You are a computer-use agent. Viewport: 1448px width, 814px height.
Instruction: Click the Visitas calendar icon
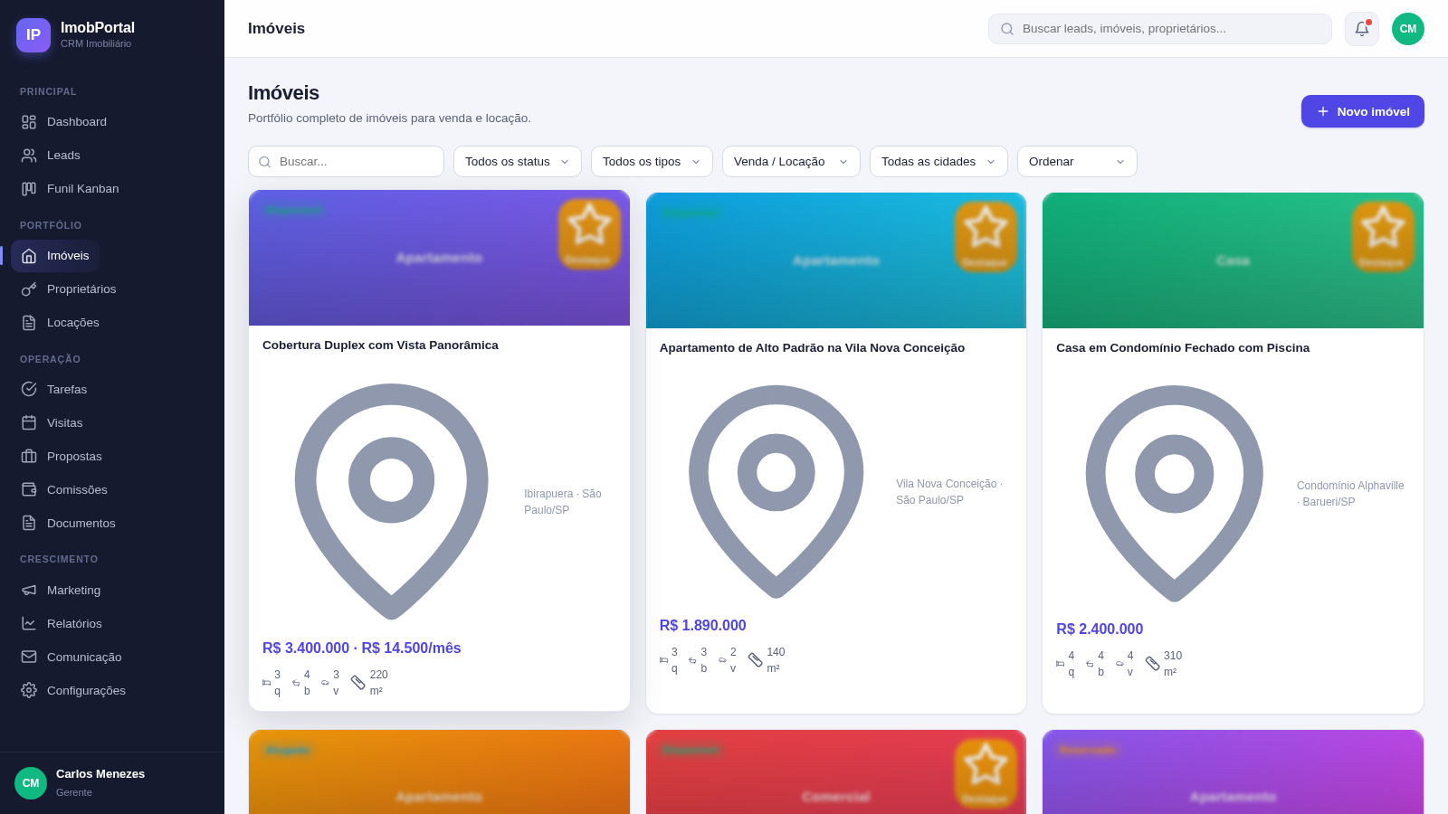[29, 423]
